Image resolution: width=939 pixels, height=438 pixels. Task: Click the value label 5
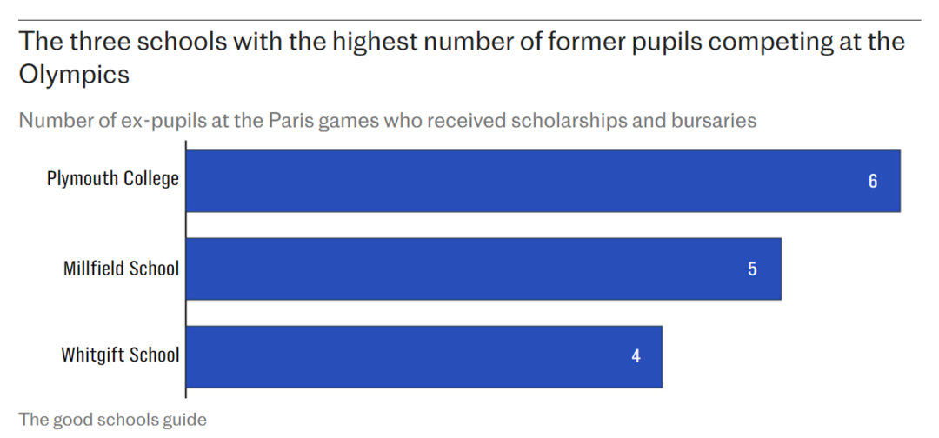(752, 269)
